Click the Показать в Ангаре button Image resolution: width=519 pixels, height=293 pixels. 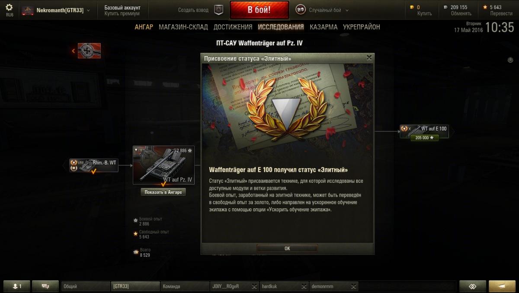(x=163, y=192)
